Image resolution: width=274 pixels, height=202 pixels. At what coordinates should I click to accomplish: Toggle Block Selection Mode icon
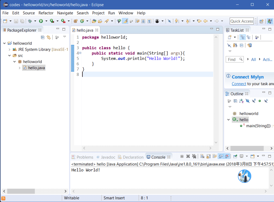tap(143, 21)
